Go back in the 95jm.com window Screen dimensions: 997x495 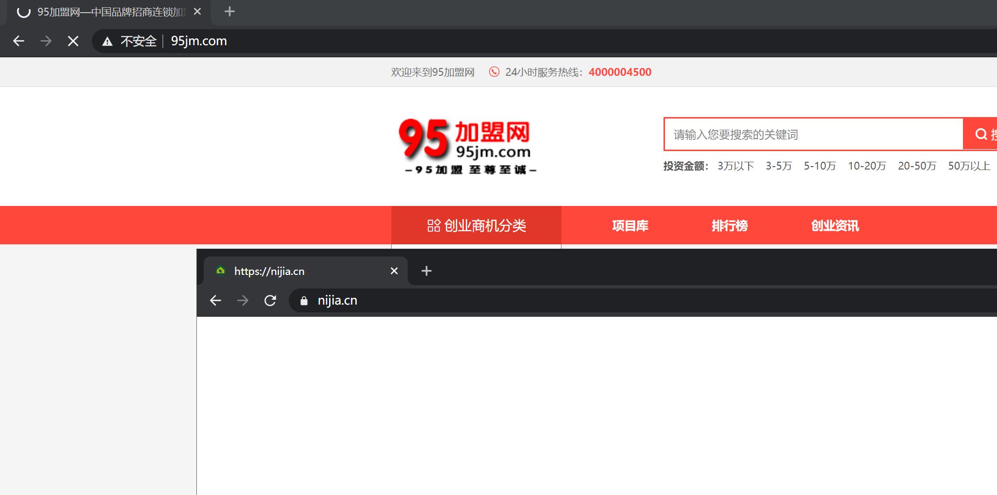click(18, 41)
